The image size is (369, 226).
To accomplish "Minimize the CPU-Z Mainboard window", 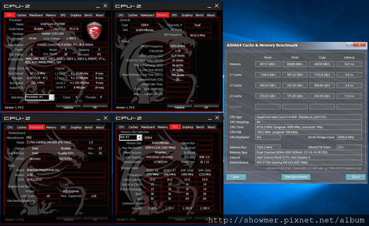I will click(x=98, y=118).
